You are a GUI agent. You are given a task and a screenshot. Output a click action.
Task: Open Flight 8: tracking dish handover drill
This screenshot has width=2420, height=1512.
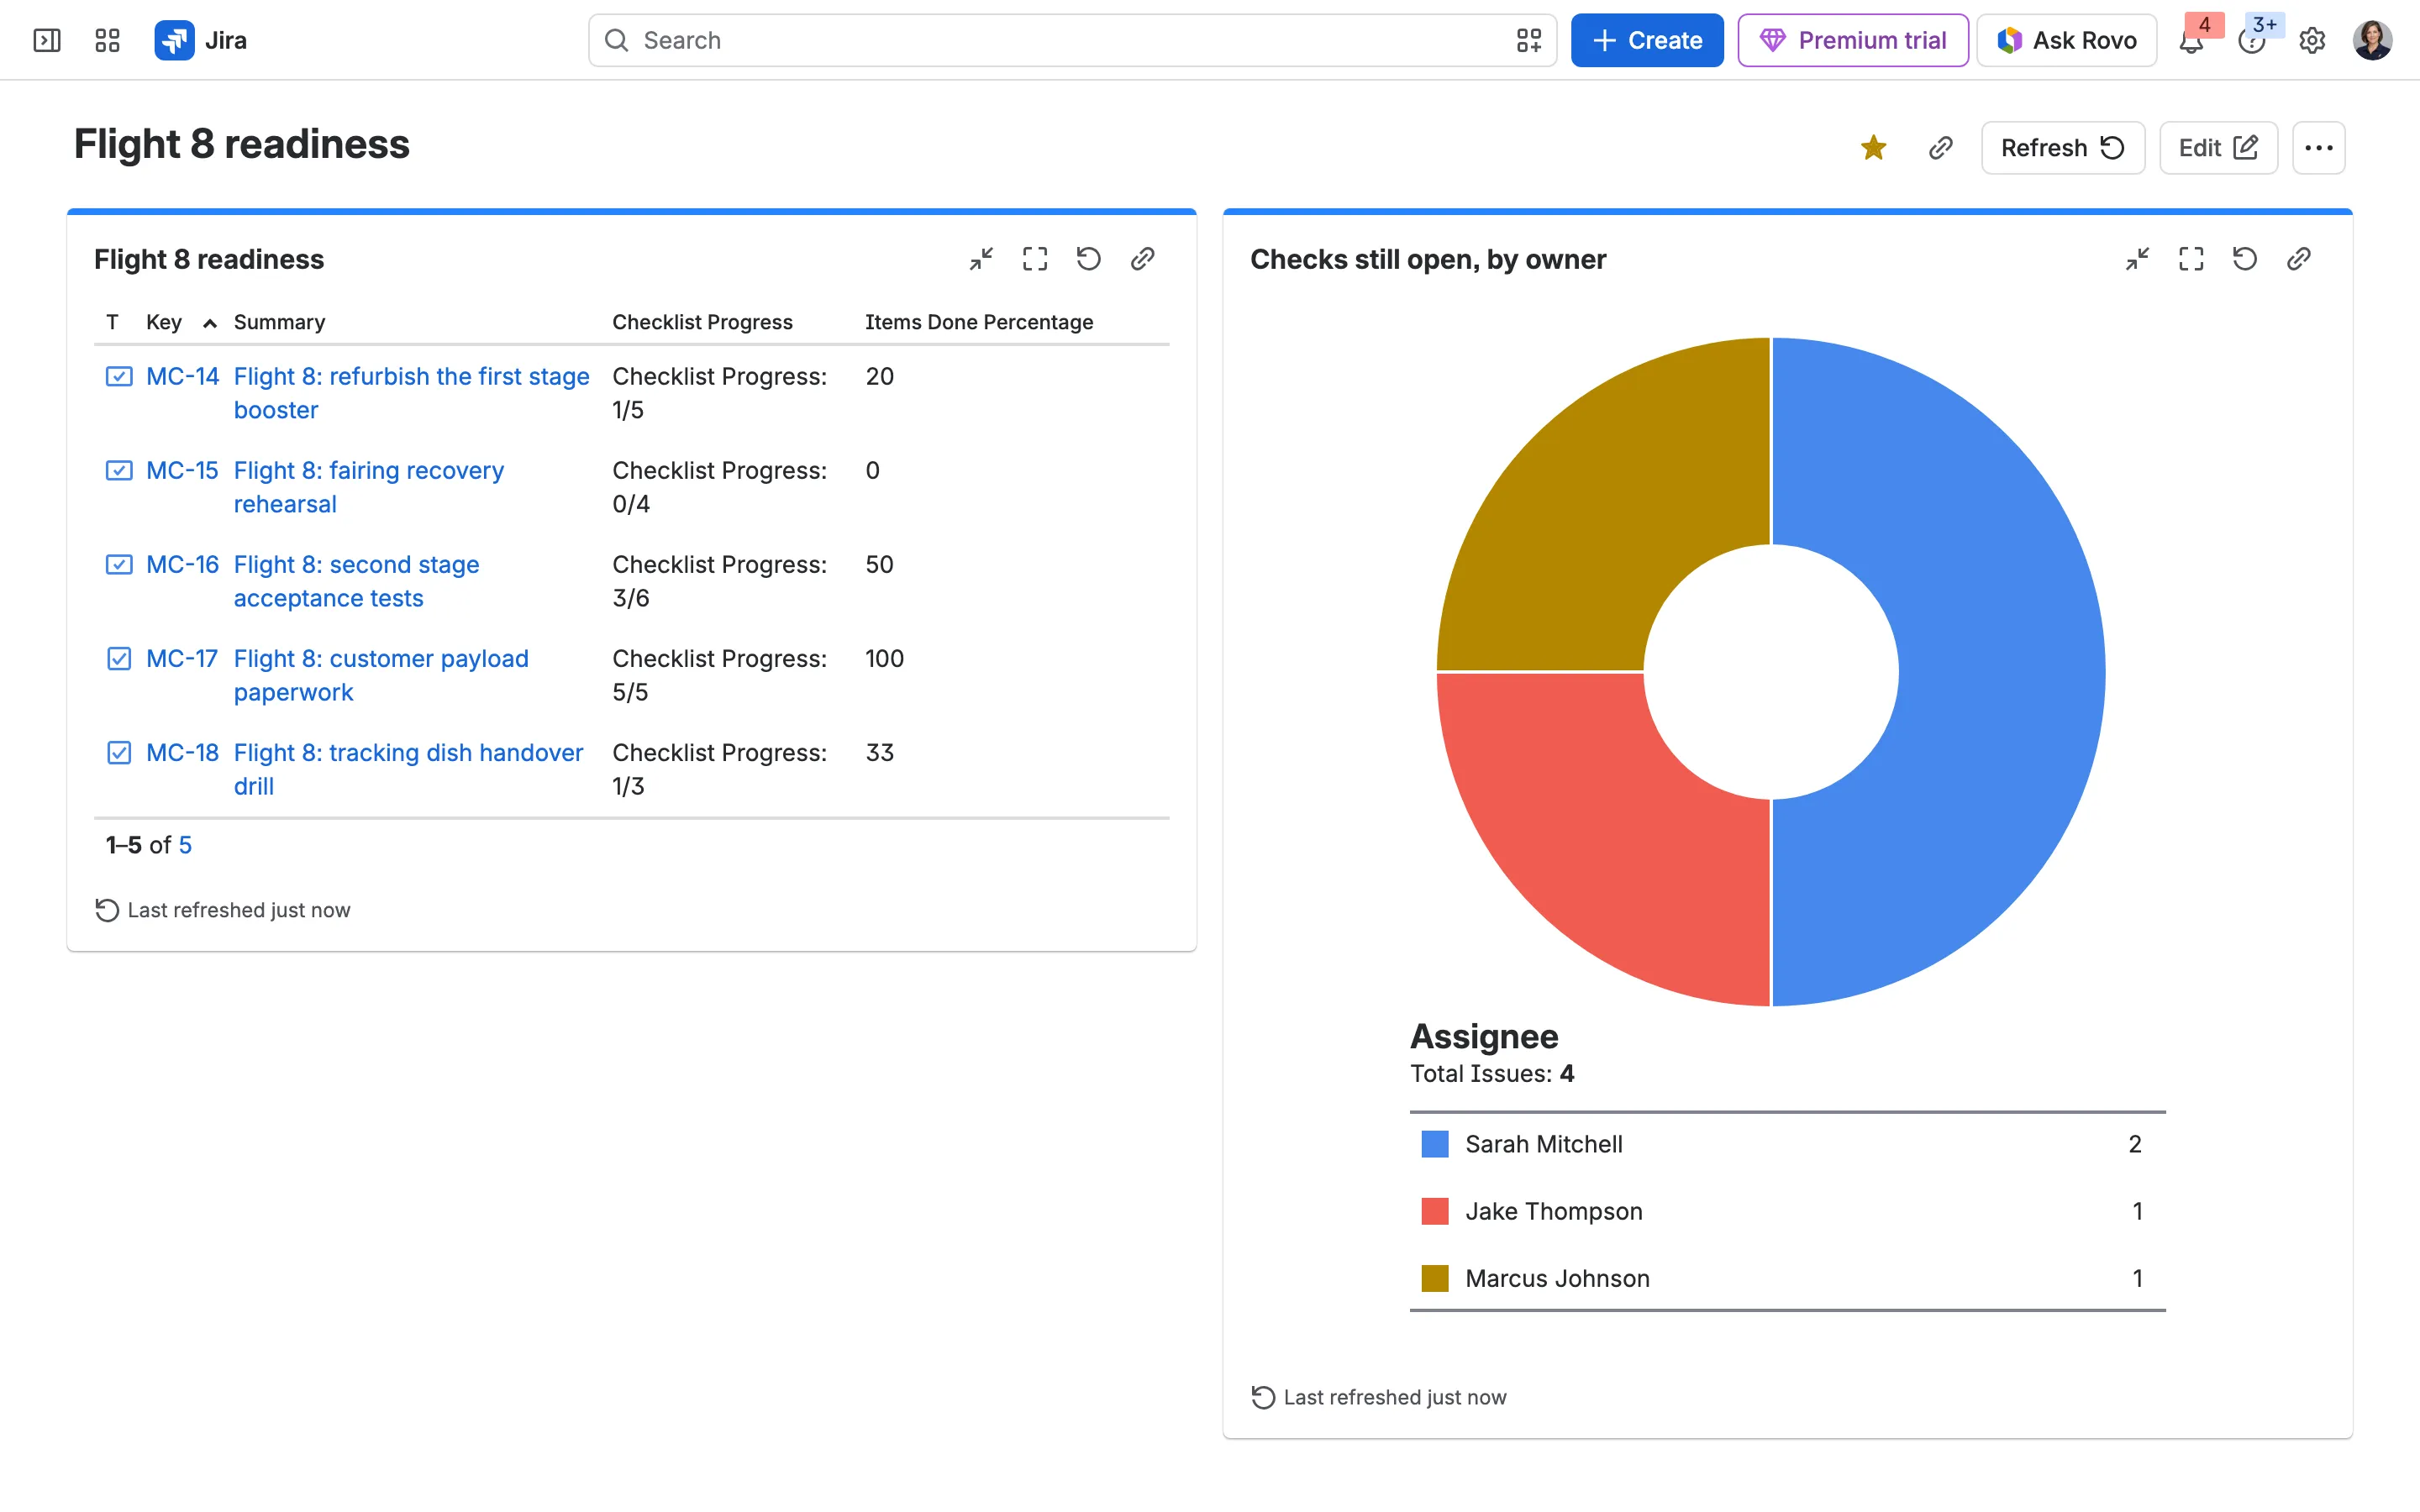(x=408, y=769)
